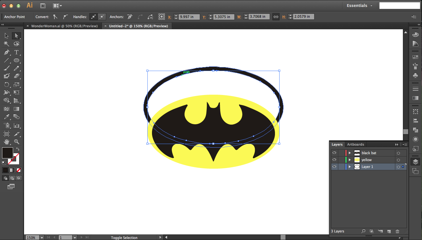Expand the black bat layer

click(x=349, y=153)
